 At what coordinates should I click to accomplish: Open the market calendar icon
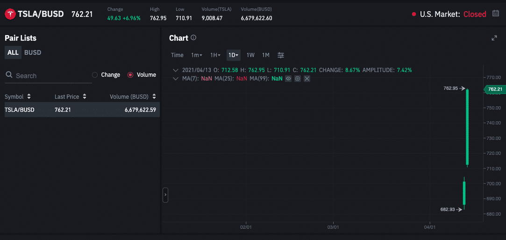coord(495,14)
